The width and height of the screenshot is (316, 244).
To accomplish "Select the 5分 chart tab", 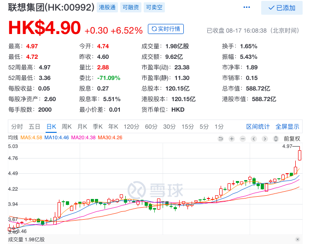I will pos(204,127).
